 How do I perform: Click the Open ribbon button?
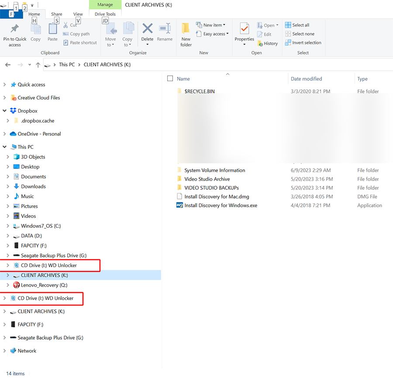coord(268,25)
